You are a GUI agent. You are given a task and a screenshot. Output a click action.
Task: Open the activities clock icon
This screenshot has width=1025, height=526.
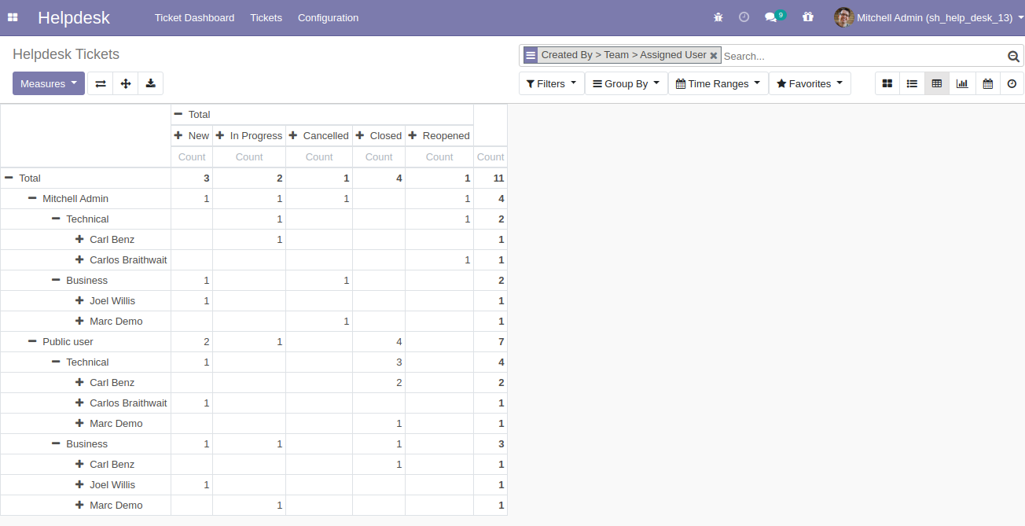click(744, 17)
